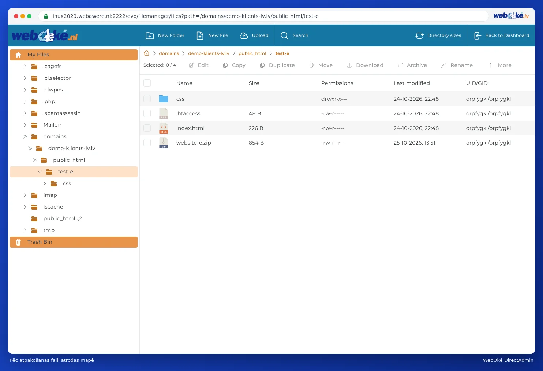The height and width of the screenshot is (371, 543).
Task: Expand the Maildir folder chevron
Action: [x=25, y=125]
